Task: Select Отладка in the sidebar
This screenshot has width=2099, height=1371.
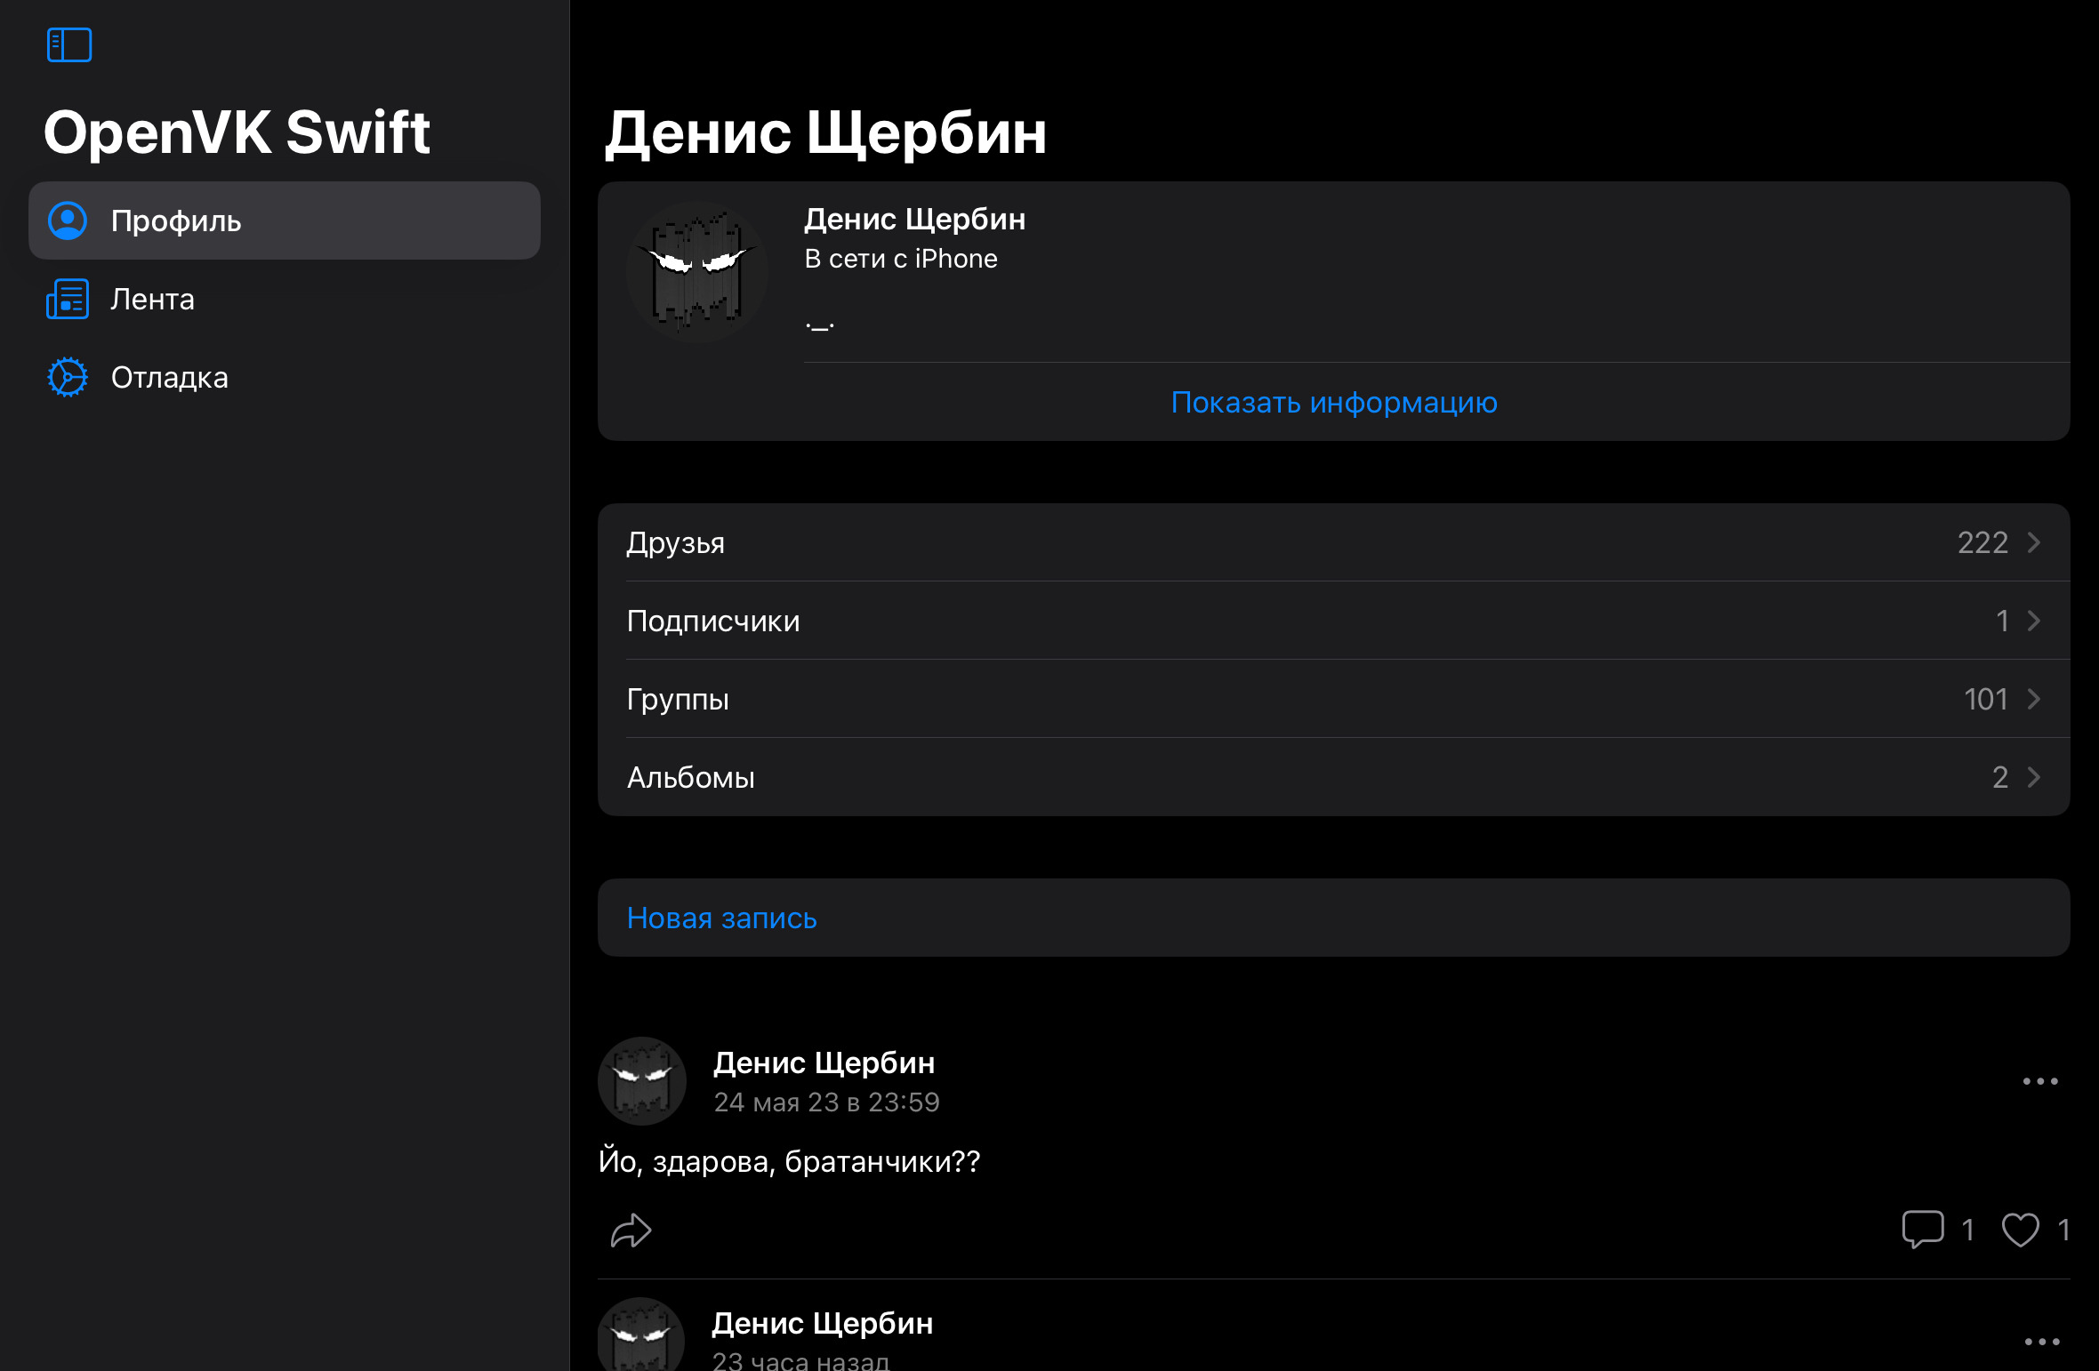Action: [170, 377]
